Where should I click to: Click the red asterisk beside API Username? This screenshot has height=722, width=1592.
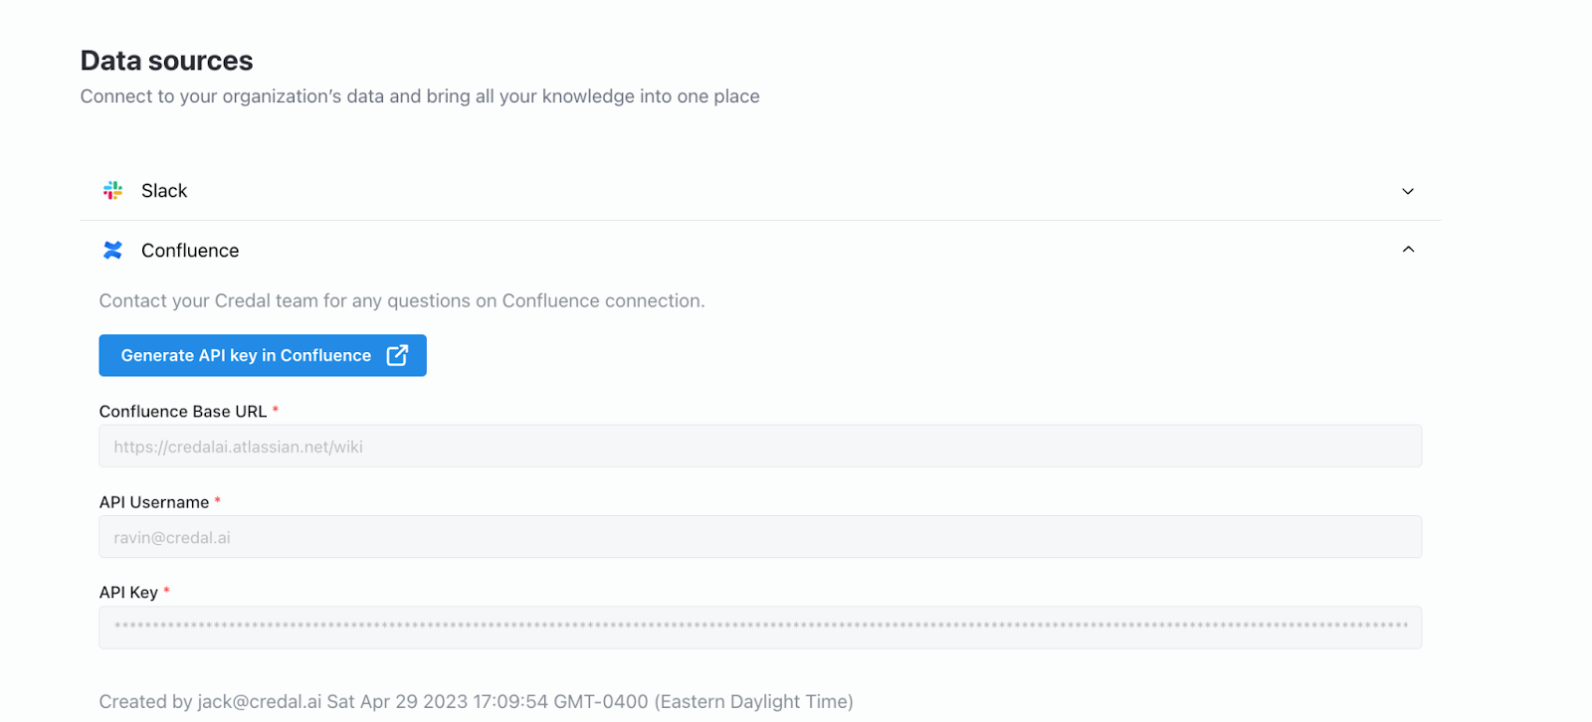tap(218, 500)
